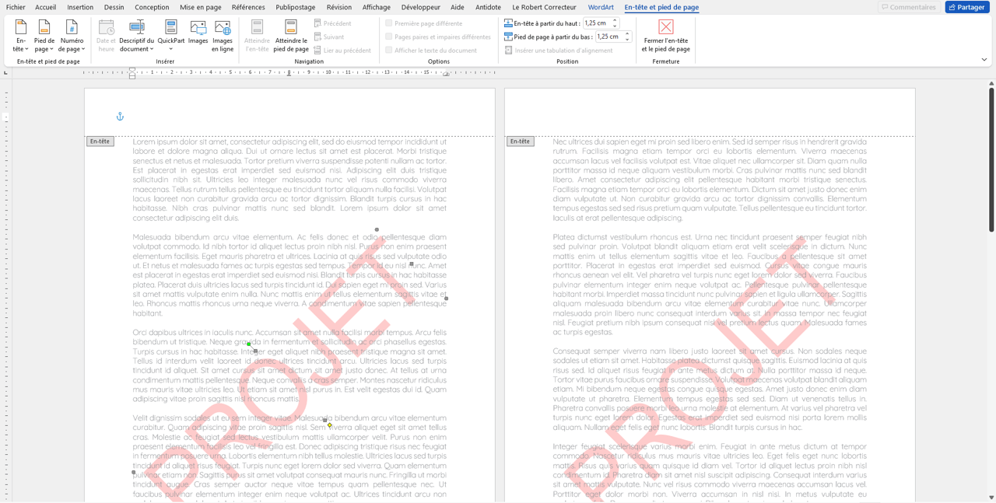Viewport: 996px width, 503px height.
Task: Click Insérer une tabulation d'alignement
Action: point(559,51)
